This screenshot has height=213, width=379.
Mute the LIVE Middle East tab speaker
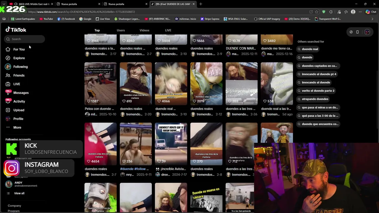(16, 4)
